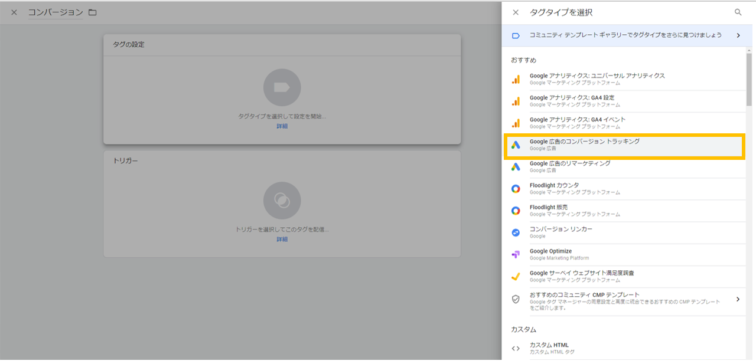Screen dimensions: 756x364
Task: Select Floodlight 販売 tag type
Action: 628,211
